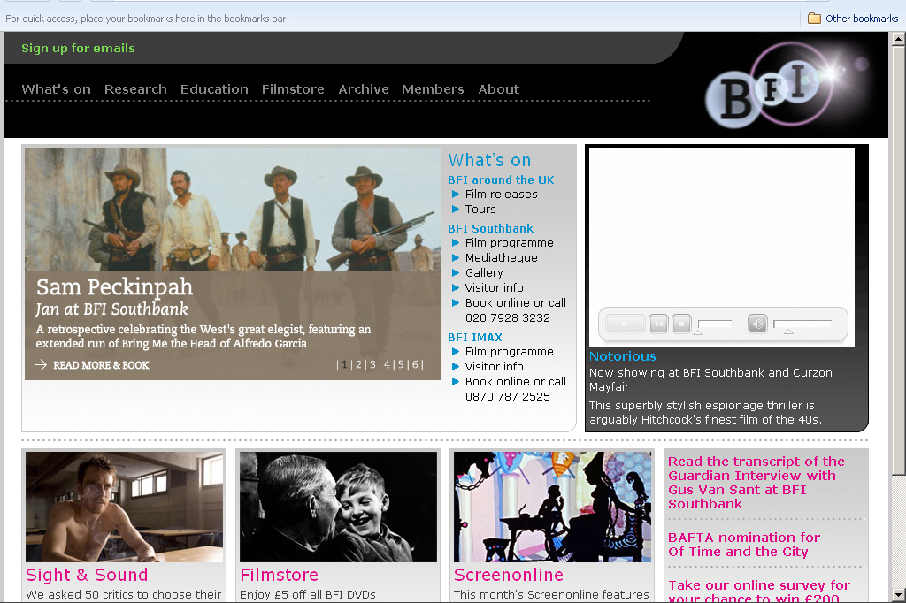Click Book online or call 020 7928 3232

pos(516,310)
